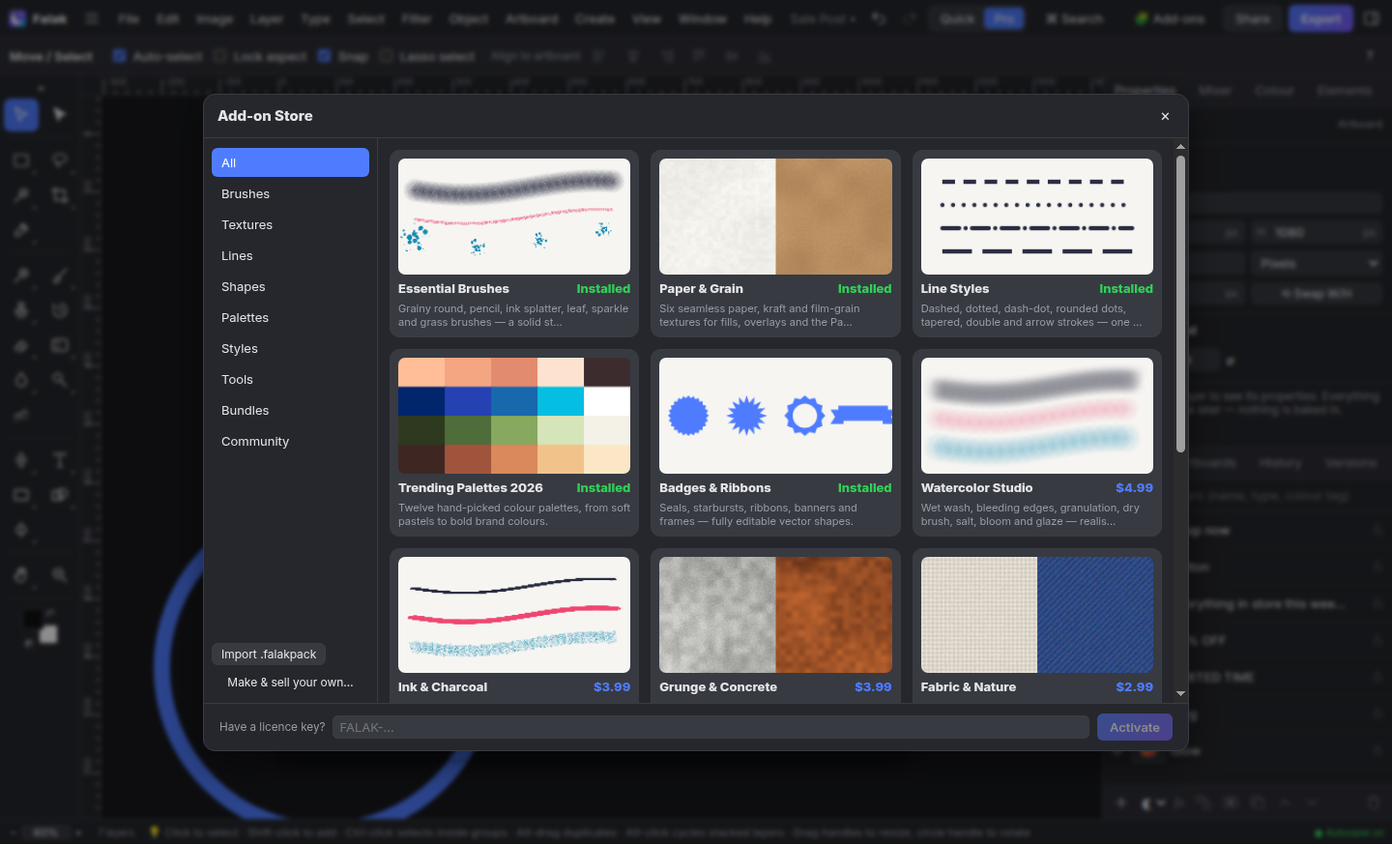Switch to the Community category
The height and width of the screenshot is (844, 1392).
click(x=290, y=441)
